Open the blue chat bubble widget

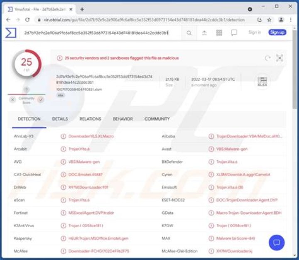tap(277, 243)
